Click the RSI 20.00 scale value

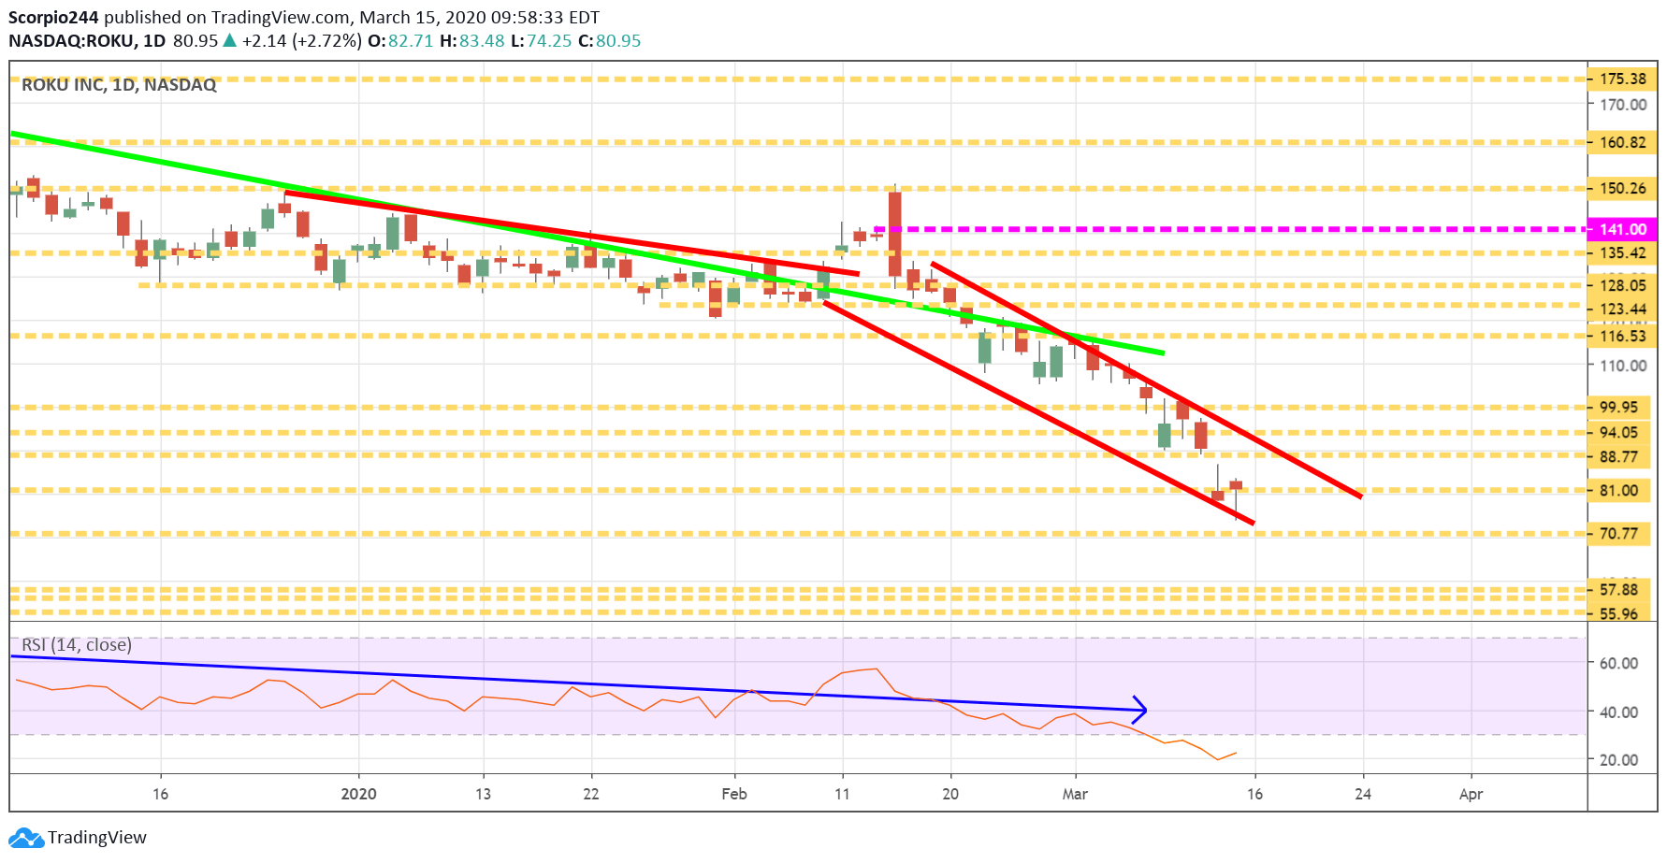click(1618, 760)
